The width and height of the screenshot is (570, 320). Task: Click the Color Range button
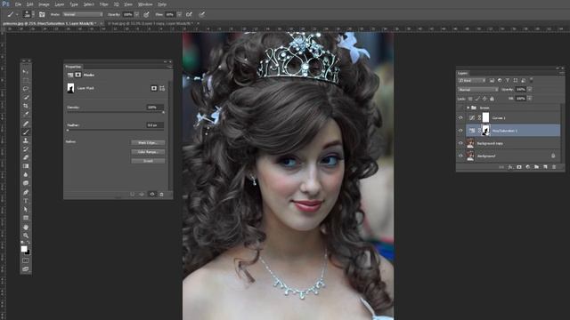[148, 152]
